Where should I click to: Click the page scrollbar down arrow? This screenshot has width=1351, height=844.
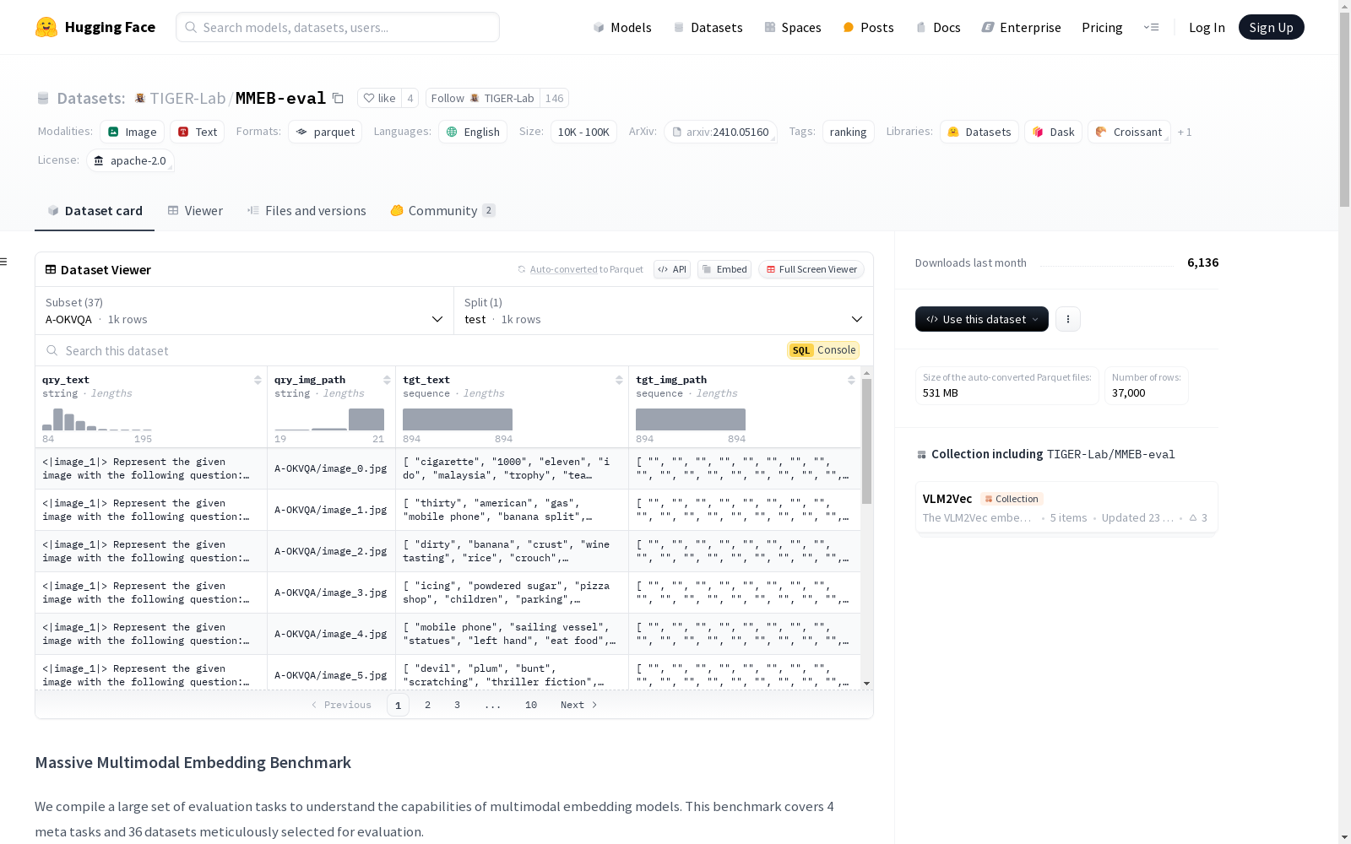1344,837
